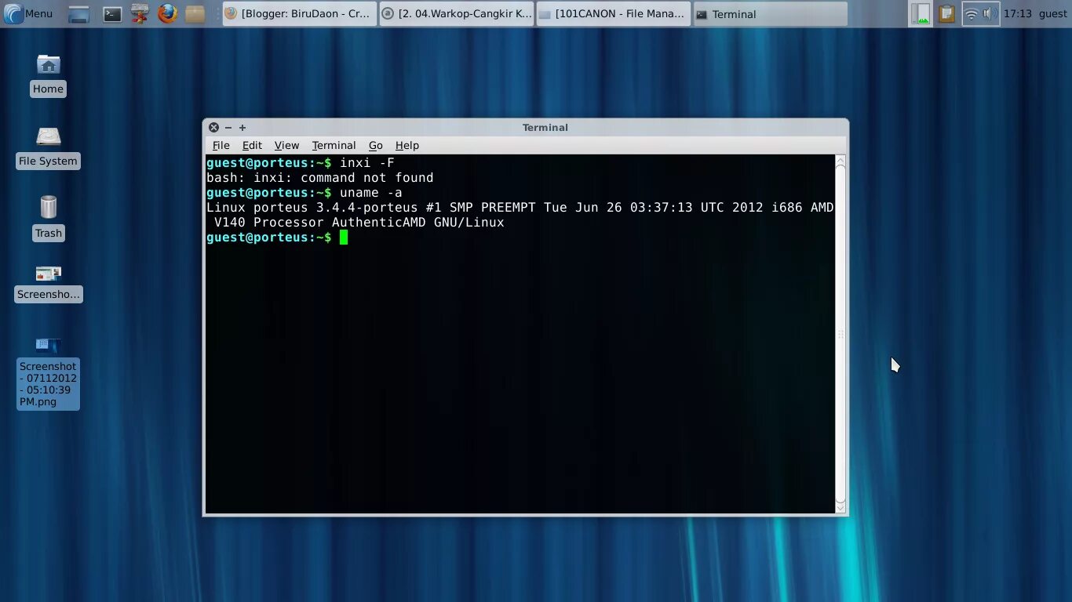Switch to the 101CANON File Manager window
1072x602 pixels.
(x=613, y=13)
